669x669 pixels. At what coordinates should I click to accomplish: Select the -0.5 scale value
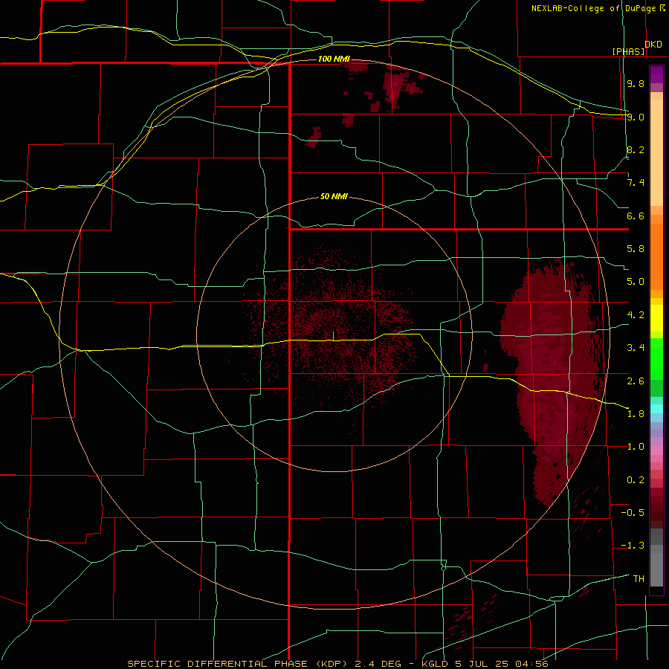pos(633,513)
